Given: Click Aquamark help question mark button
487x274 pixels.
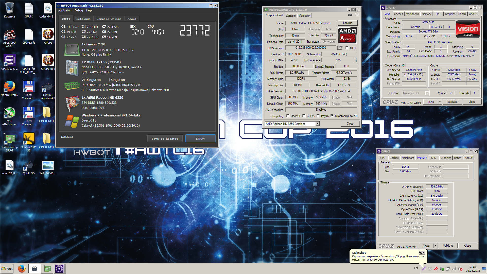Looking at the screenshot, I should (211, 5).
